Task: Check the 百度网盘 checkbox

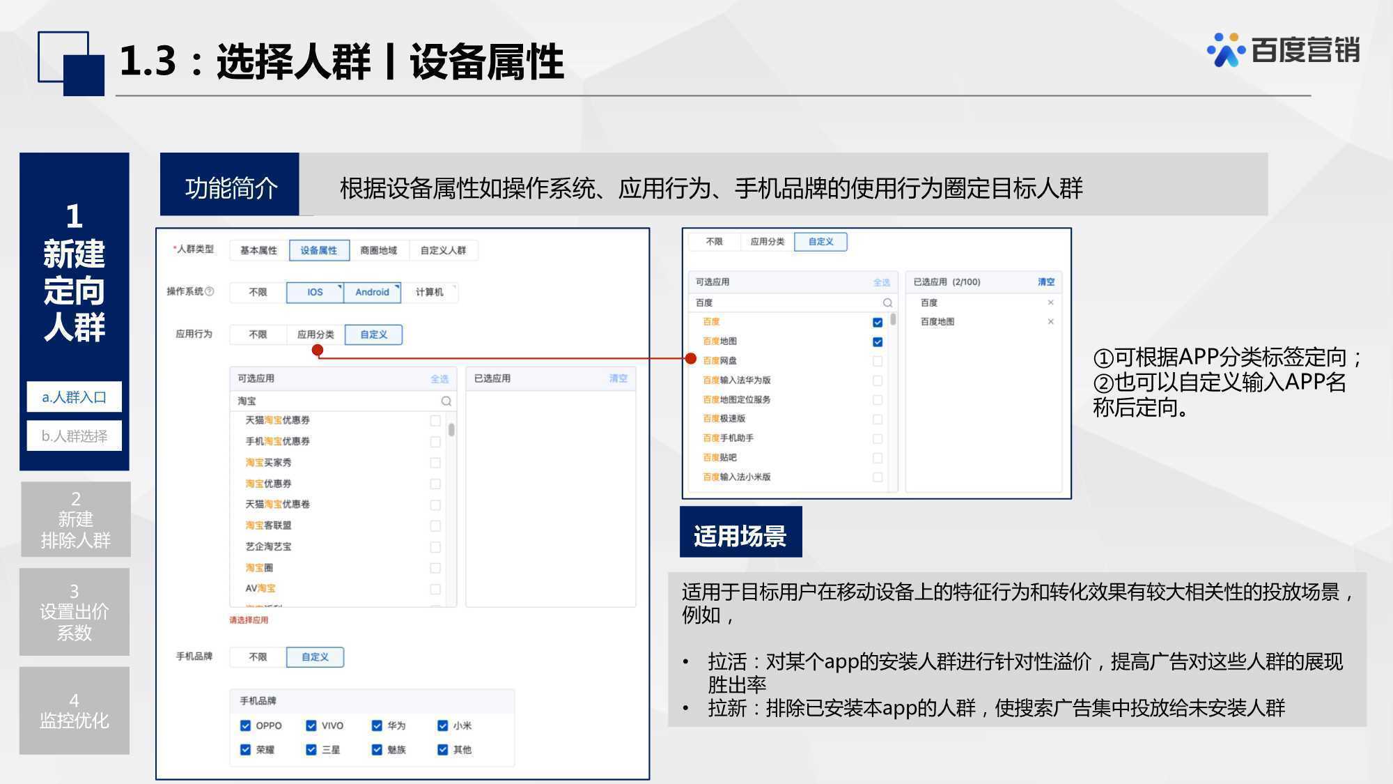Action: pos(878,361)
